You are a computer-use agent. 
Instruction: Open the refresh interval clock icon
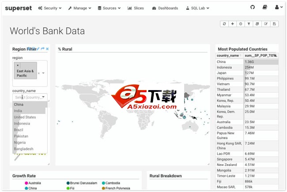pos(241,24)
